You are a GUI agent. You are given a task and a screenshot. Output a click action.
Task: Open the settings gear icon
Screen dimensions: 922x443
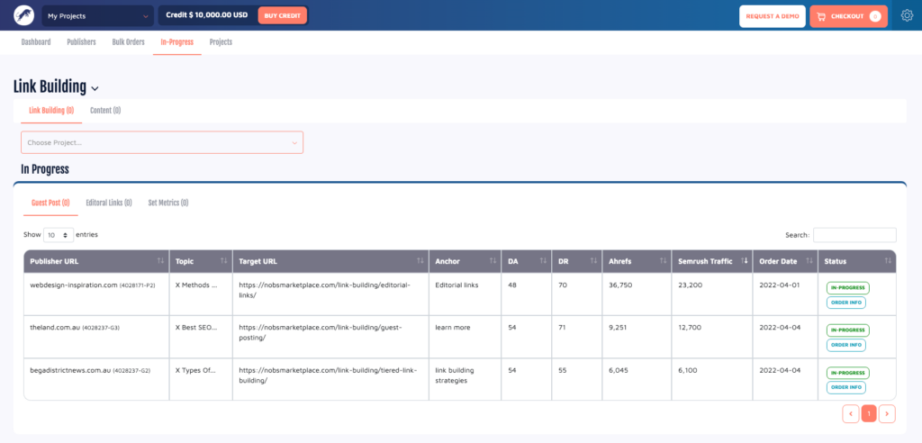click(906, 16)
